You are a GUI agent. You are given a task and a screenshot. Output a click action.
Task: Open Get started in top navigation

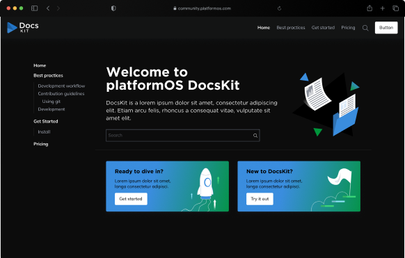click(x=323, y=28)
